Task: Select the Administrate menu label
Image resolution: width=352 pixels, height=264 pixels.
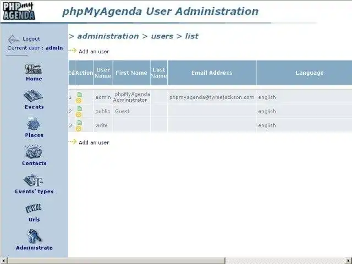Action: pos(34,248)
